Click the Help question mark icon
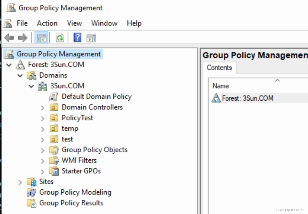Screen dimensions: 308x214 (x=77, y=38)
